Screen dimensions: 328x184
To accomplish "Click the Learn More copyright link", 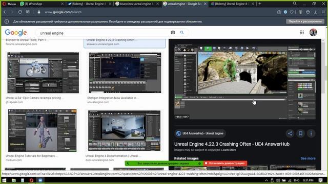I will [229, 150].
